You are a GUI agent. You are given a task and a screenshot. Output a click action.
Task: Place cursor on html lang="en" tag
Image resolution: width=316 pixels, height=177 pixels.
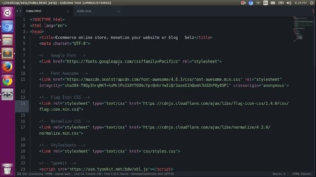(x=48, y=26)
